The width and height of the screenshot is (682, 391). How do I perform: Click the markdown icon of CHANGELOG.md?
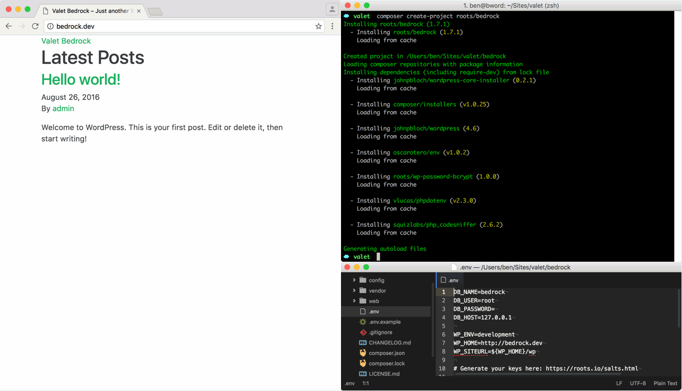click(363, 343)
